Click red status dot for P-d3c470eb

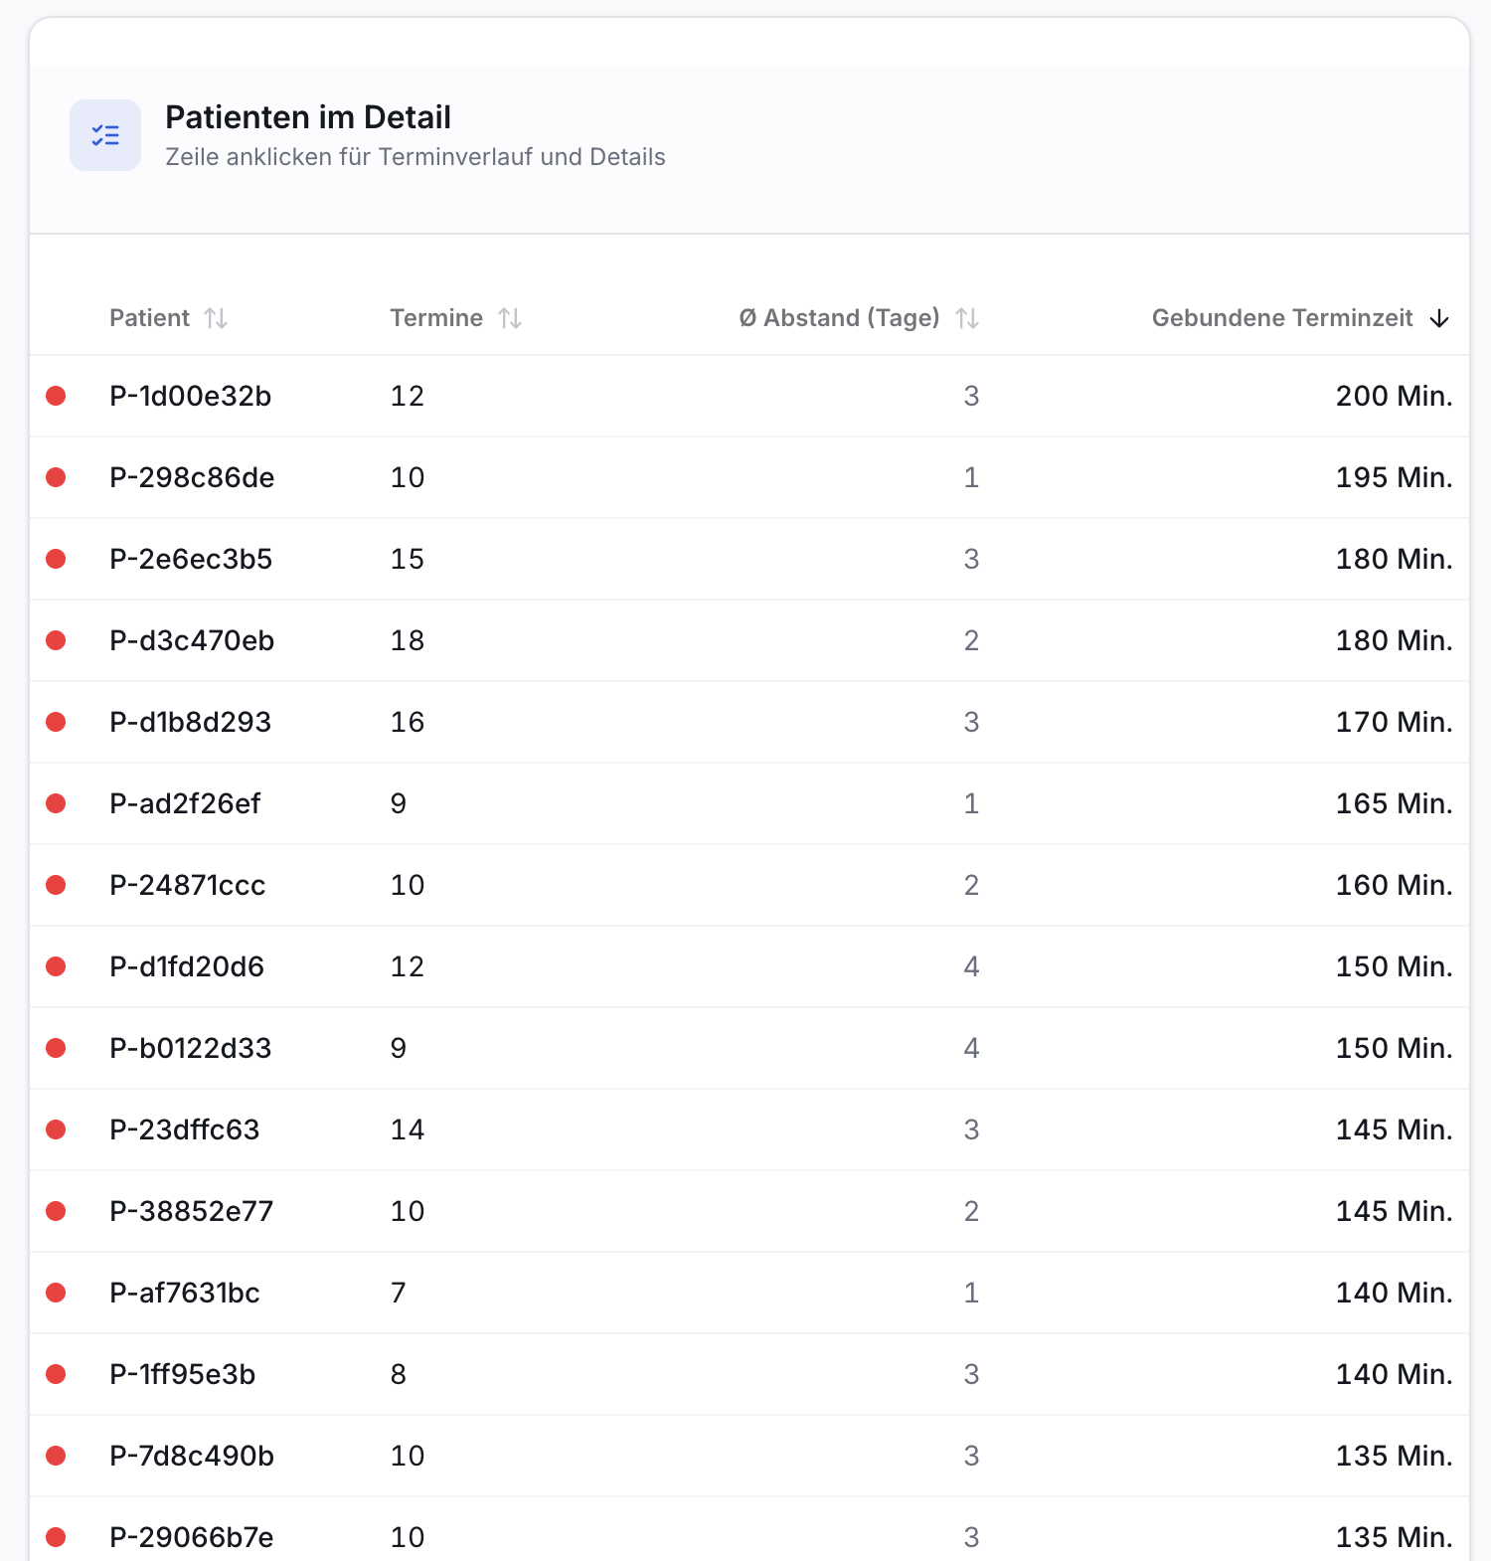pyautogui.click(x=56, y=640)
